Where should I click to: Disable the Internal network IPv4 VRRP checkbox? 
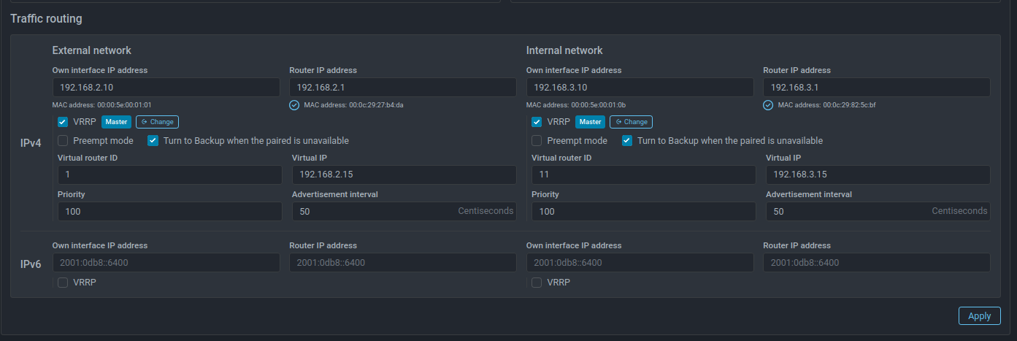[537, 122]
